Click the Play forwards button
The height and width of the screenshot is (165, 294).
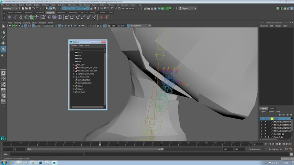click(x=280, y=144)
